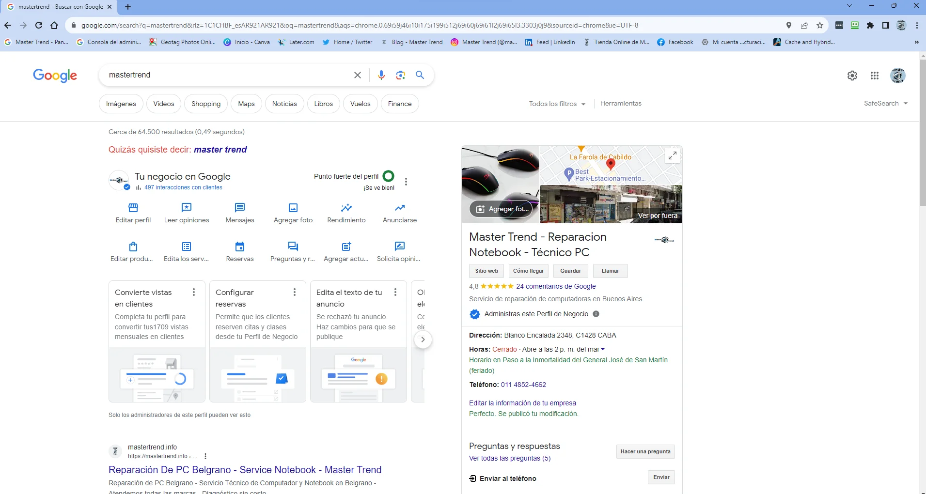
Task: Open the Google apps grid
Action: (x=875, y=76)
